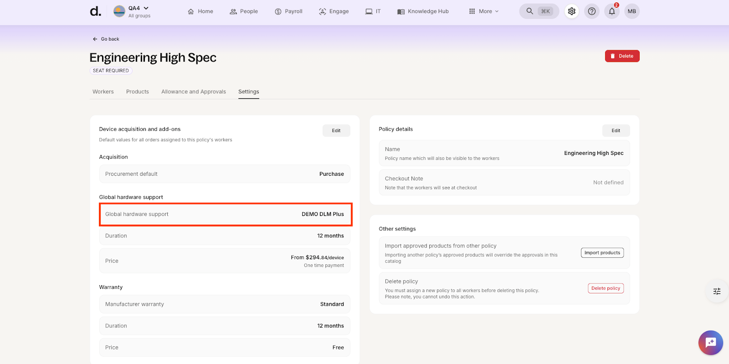
Task: Open the Knowledge Hub menu
Action: point(423,11)
